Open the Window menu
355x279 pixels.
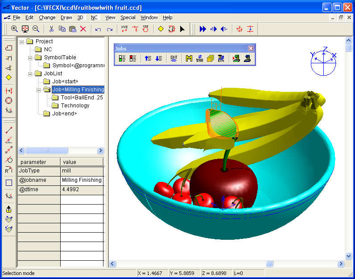click(149, 17)
